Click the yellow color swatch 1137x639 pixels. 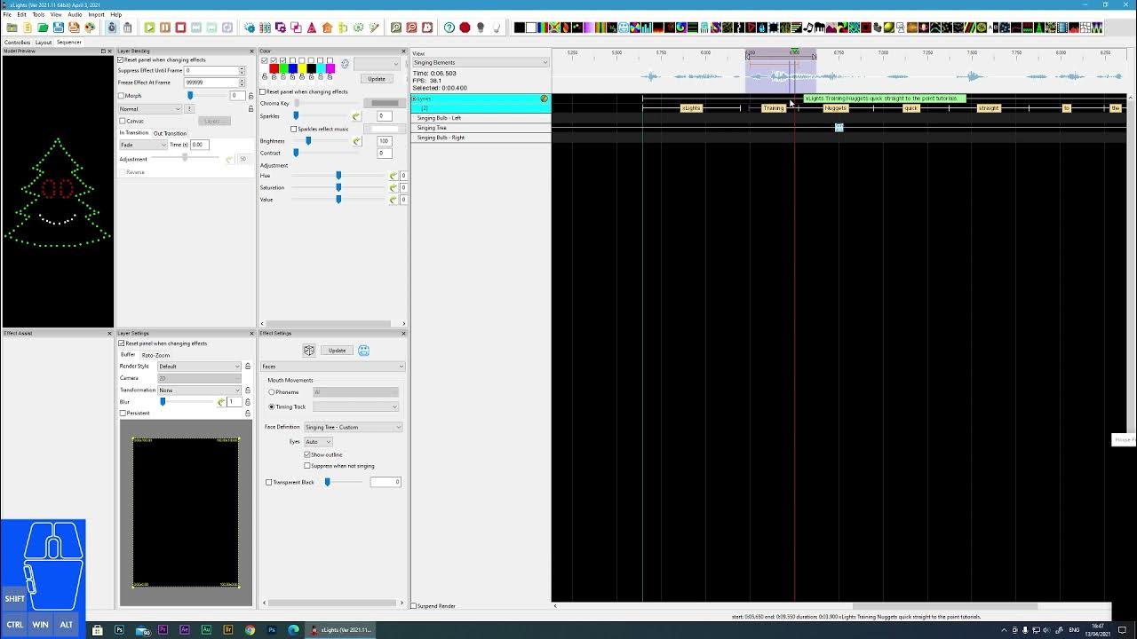(x=302, y=69)
